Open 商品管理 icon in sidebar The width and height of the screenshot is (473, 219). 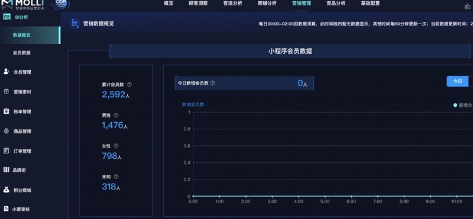pyautogui.click(x=6, y=131)
